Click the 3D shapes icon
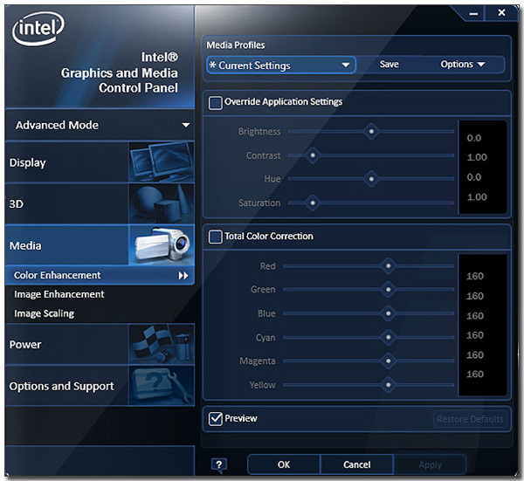Viewport: 524px width, 481px height. (x=162, y=203)
